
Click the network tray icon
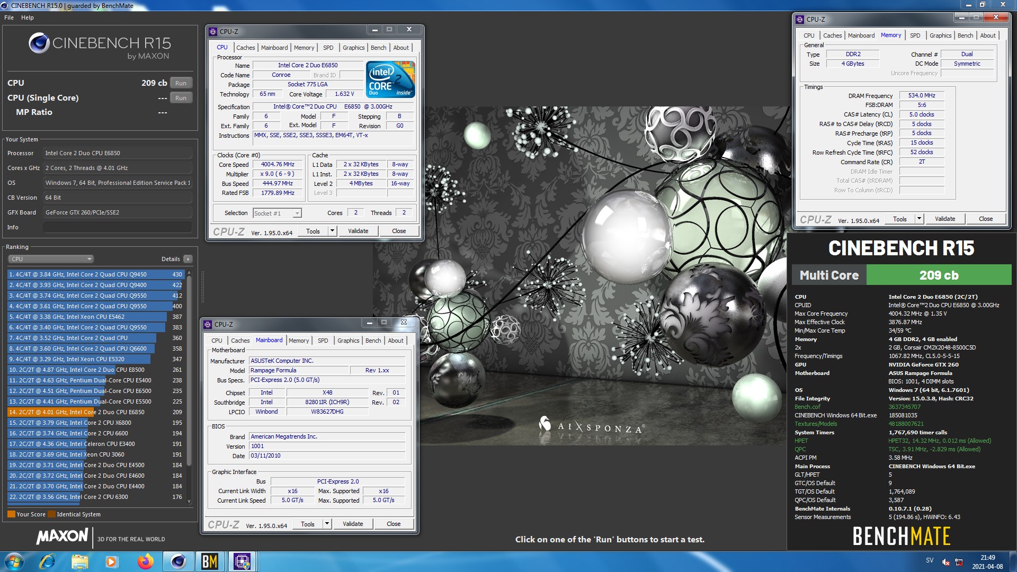point(959,562)
